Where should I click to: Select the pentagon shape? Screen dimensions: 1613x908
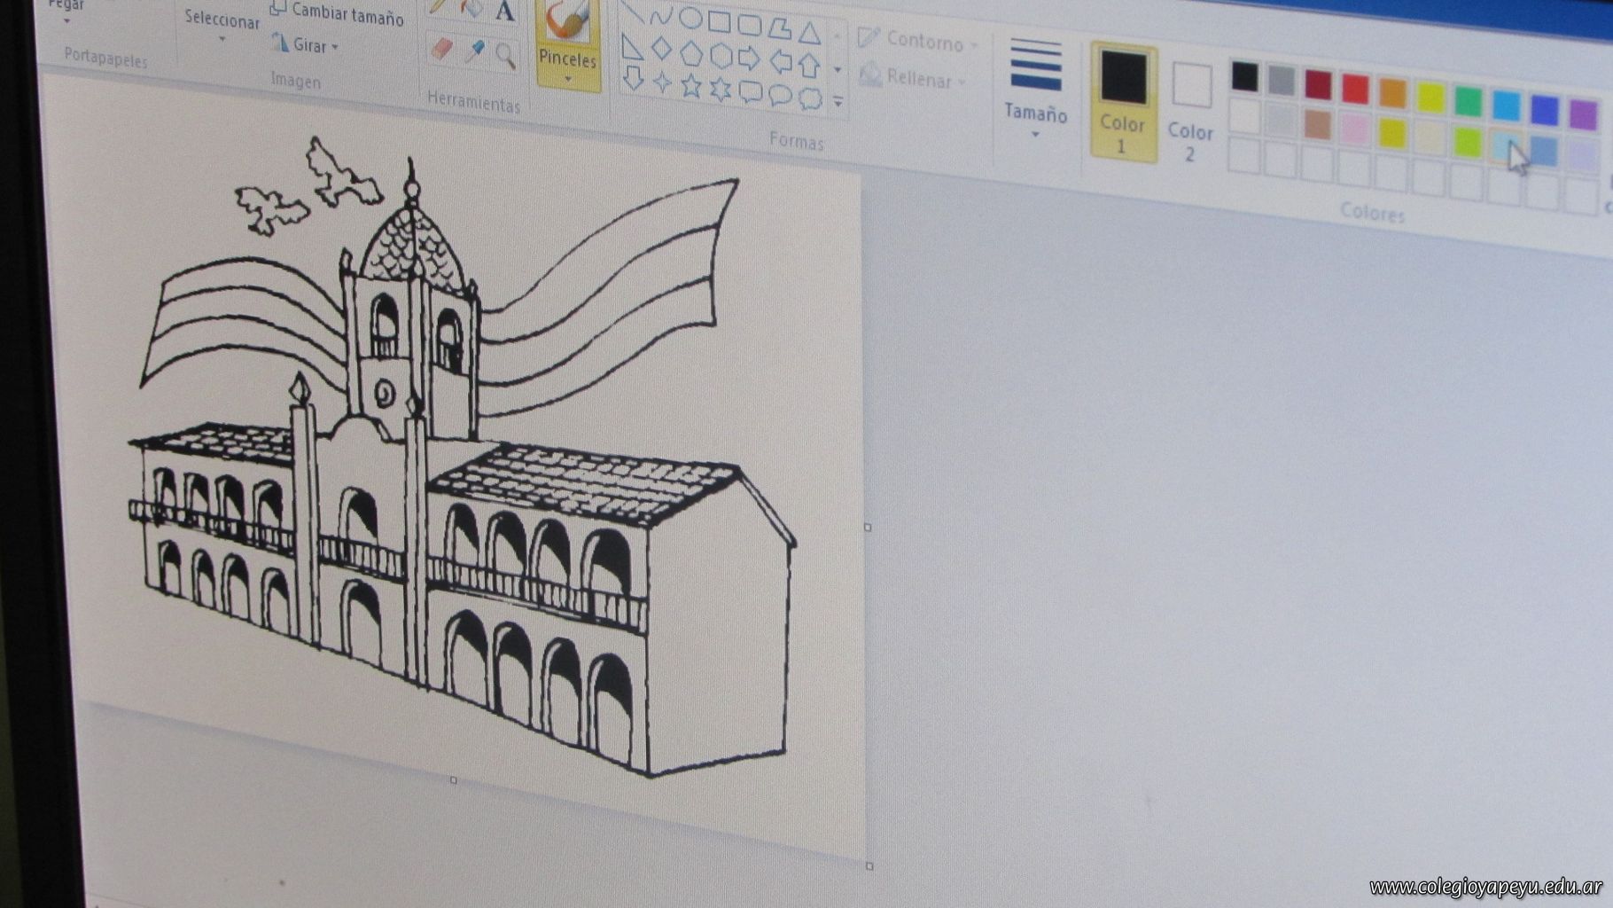(691, 54)
